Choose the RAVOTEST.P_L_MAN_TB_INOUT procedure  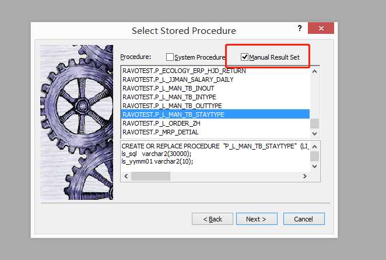pyautogui.click(x=168, y=88)
